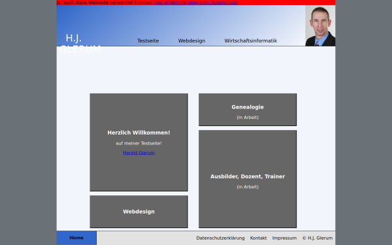Open the Ausbilder, Dozent, Trainer tile
The width and height of the screenshot is (392, 245).
[248, 179]
